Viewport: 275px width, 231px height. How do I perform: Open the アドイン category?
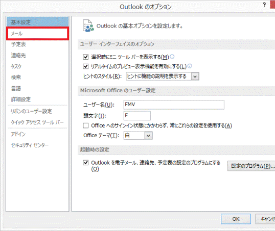pos(37,134)
